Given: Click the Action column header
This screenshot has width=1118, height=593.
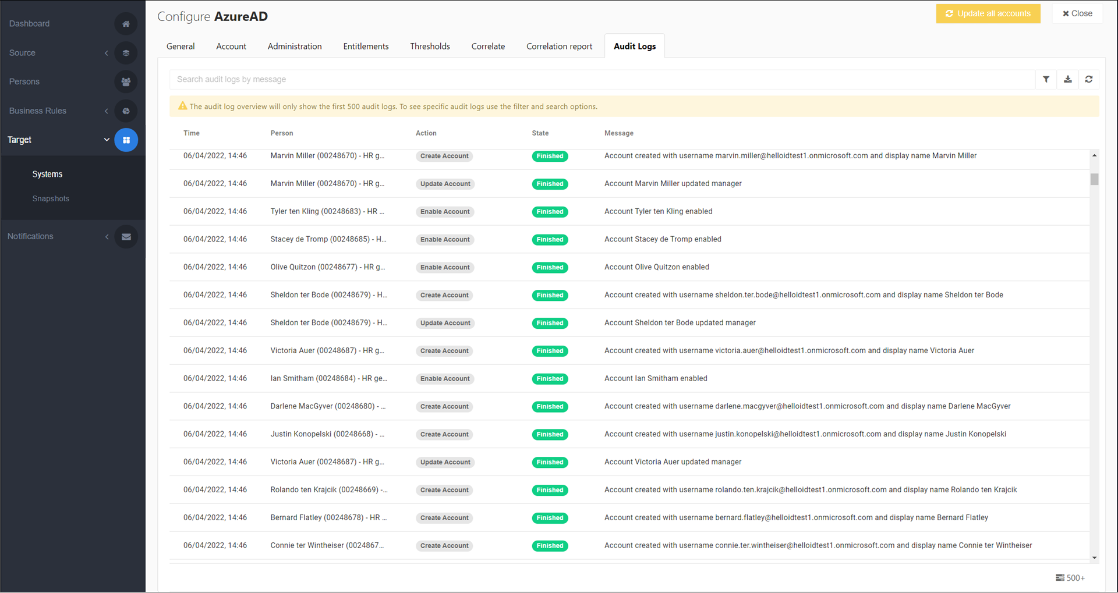Looking at the screenshot, I should click(x=426, y=133).
